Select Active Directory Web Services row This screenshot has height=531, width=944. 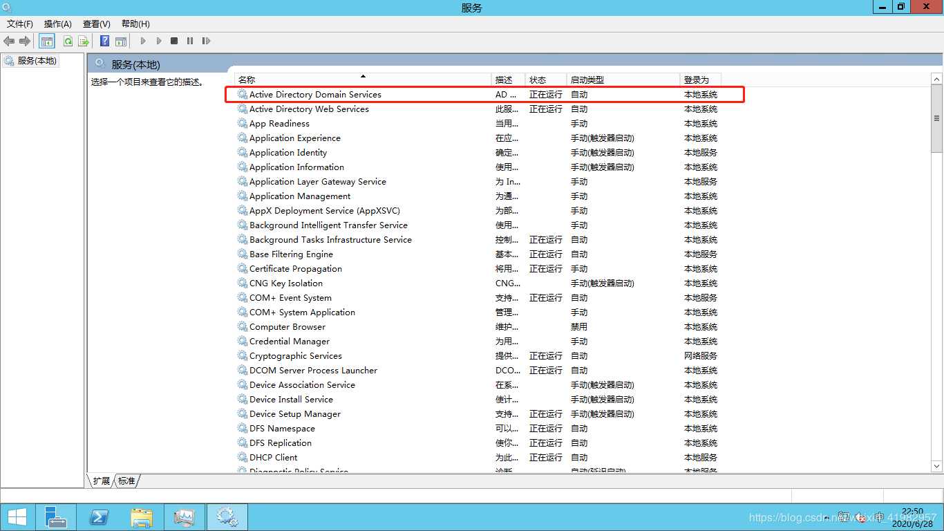click(x=478, y=109)
